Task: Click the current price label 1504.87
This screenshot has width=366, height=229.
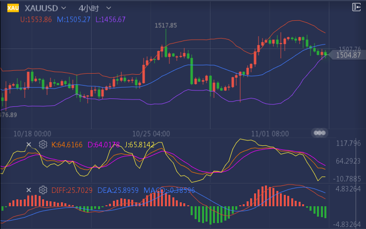Action: 348,55
